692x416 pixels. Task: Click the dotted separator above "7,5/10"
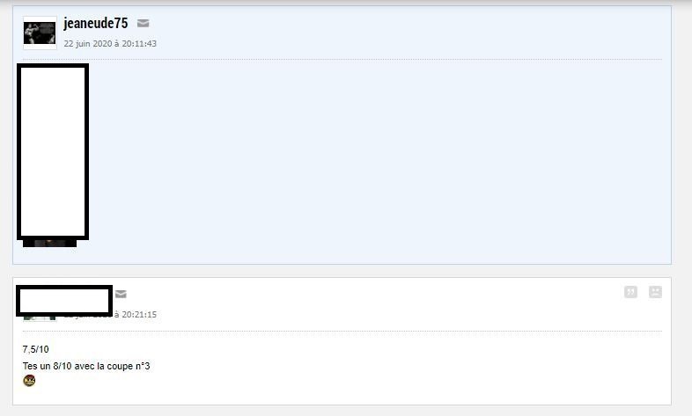(x=342, y=331)
